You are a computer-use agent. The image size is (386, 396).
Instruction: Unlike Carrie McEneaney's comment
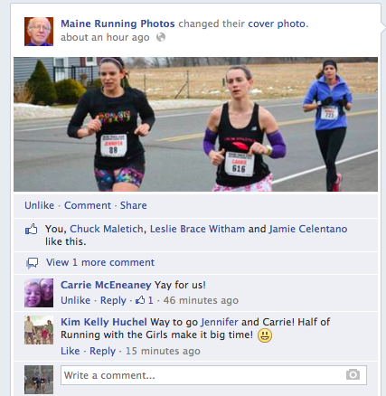click(75, 300)
